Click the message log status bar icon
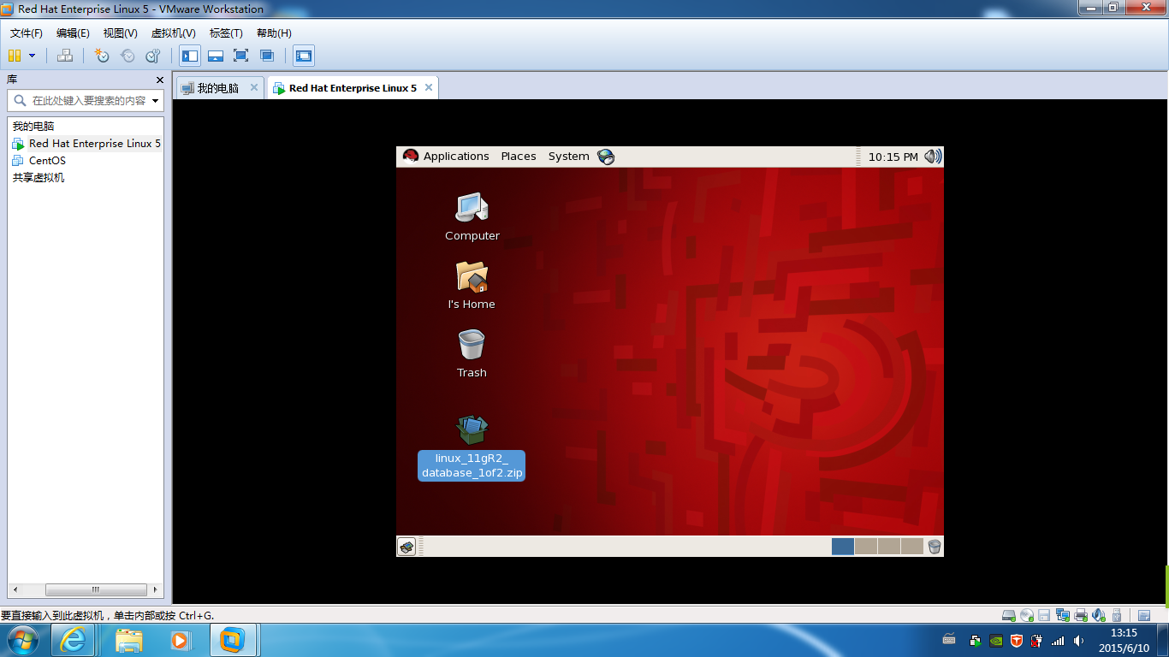 coord(1143,615)
